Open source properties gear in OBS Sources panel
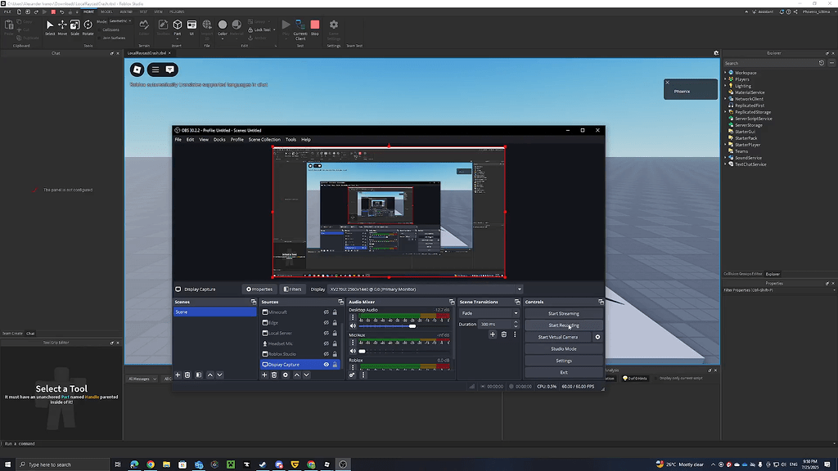The width and height of the screenshot is (838, 471). click(285, 375)
